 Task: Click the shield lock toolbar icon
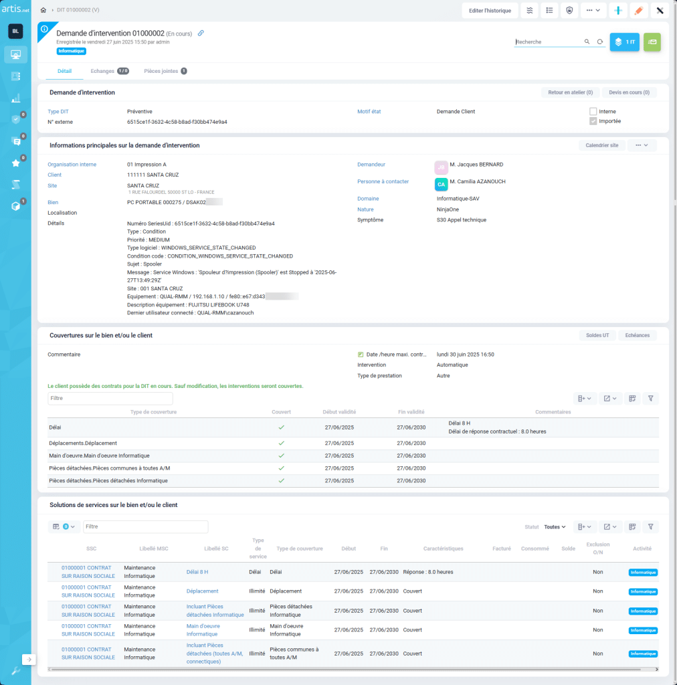[x=569, y=11]
